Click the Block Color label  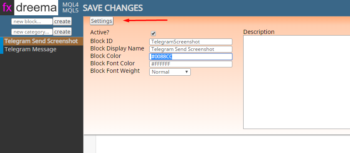pyautogui.click(x=106, y=56)
